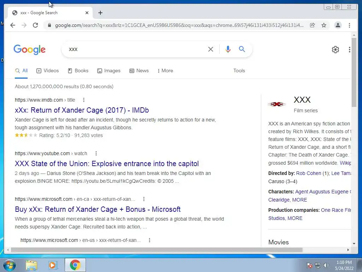This screenshot has height=272, width=362.
Task: Open the Google apps dots menu
Action: click(x=350, y=50)
